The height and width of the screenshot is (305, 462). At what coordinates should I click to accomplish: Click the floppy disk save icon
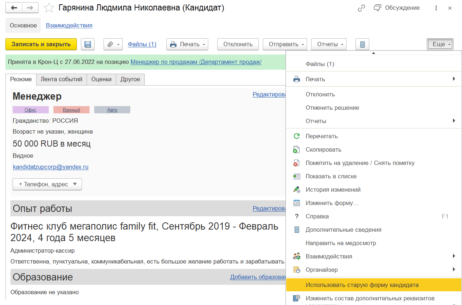click(87, 44)
